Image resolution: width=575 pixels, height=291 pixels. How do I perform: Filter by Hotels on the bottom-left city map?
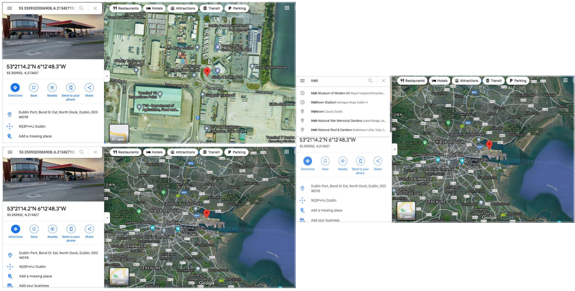pos(155,152)
